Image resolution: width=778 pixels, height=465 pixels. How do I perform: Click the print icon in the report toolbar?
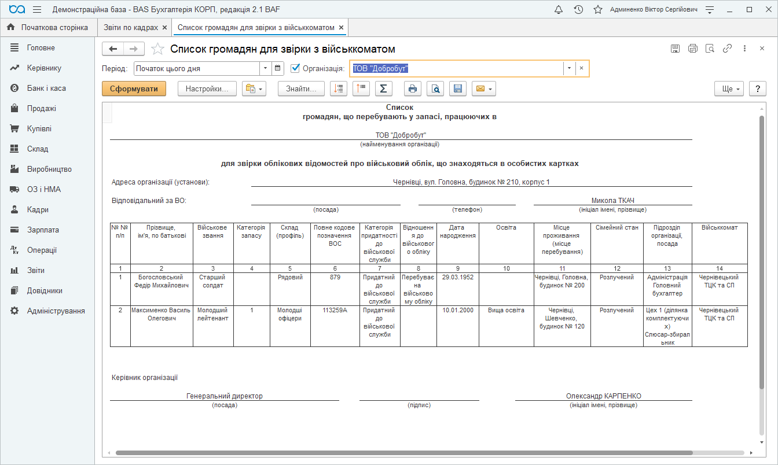(413, 88)
